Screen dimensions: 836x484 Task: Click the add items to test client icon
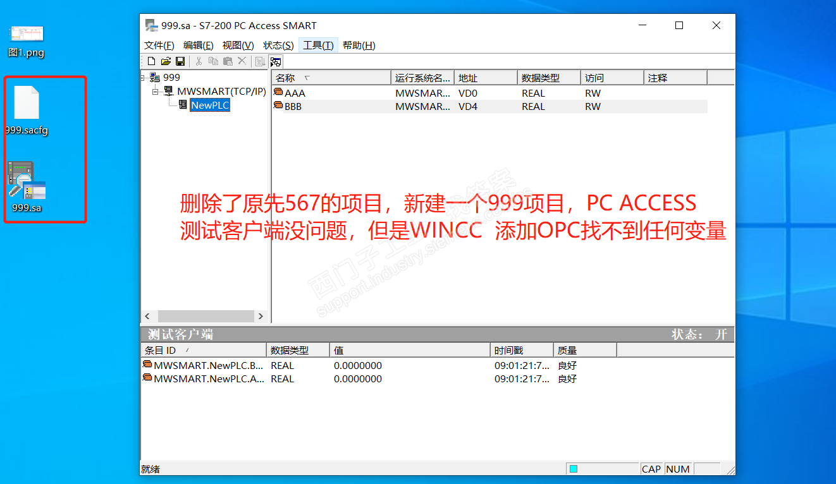click(260, 61)
